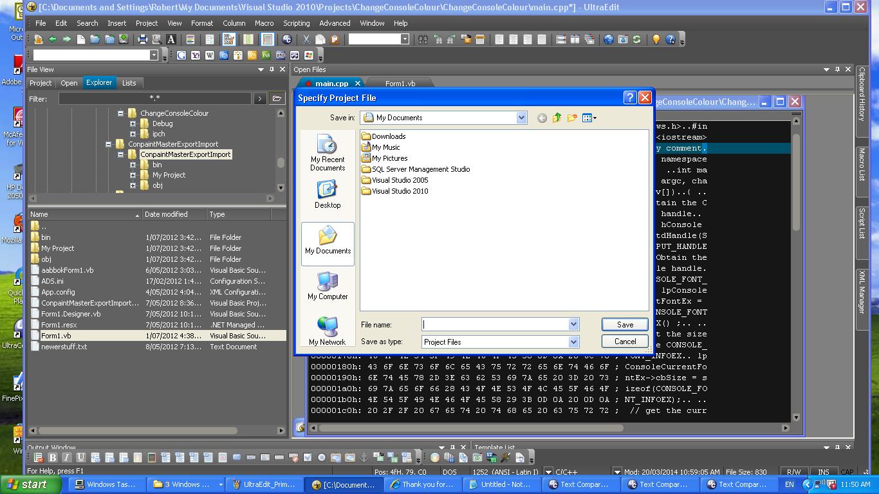
Task: Click the Save button
Action: click(x=624, y=325)
